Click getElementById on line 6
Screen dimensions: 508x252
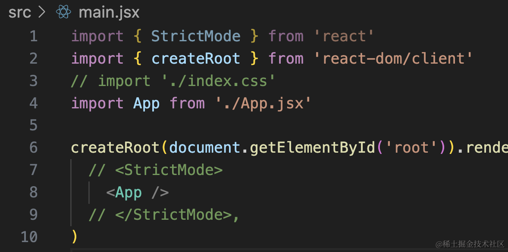pyautogui.click(x=313, y=148)
